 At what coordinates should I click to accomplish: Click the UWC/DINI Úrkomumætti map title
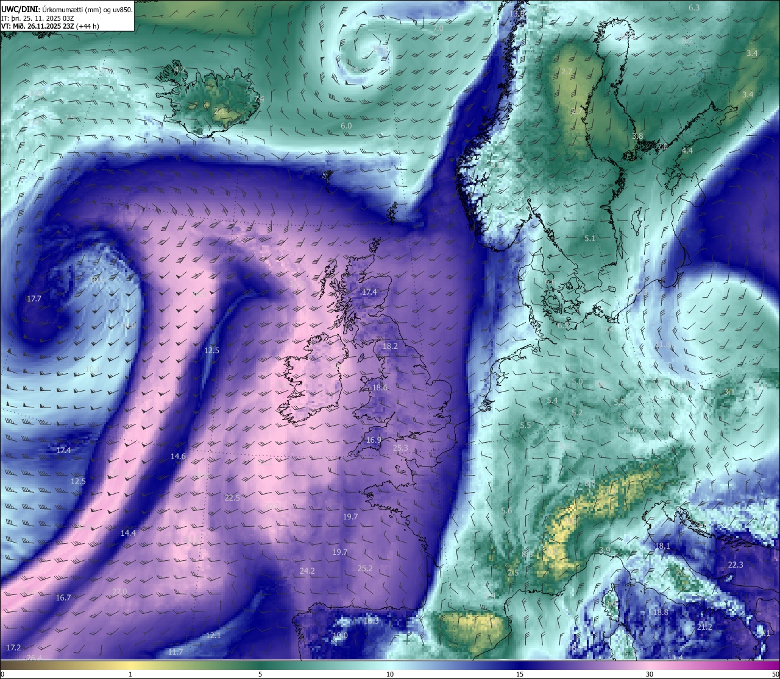66,10
